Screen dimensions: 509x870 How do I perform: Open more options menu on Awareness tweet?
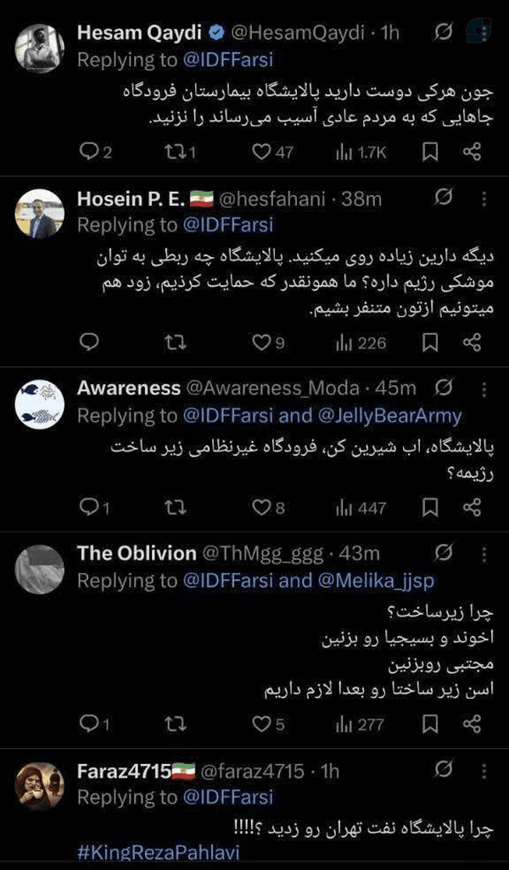484,388
